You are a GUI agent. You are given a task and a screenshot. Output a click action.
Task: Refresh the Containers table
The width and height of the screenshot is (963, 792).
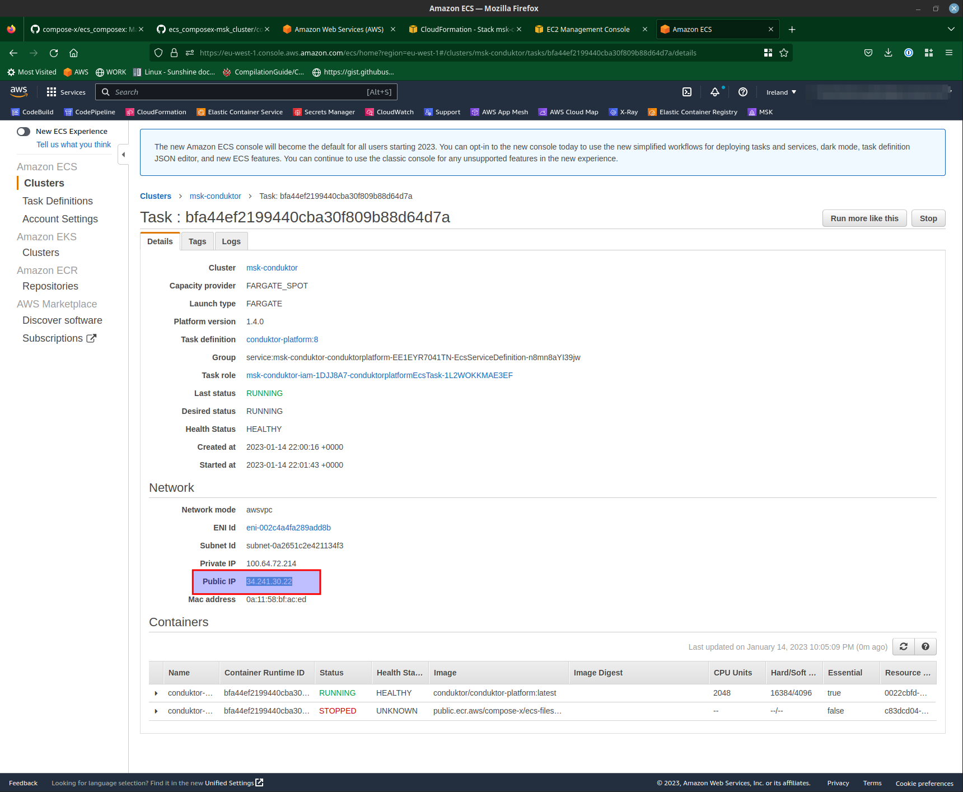pos(903,646)
